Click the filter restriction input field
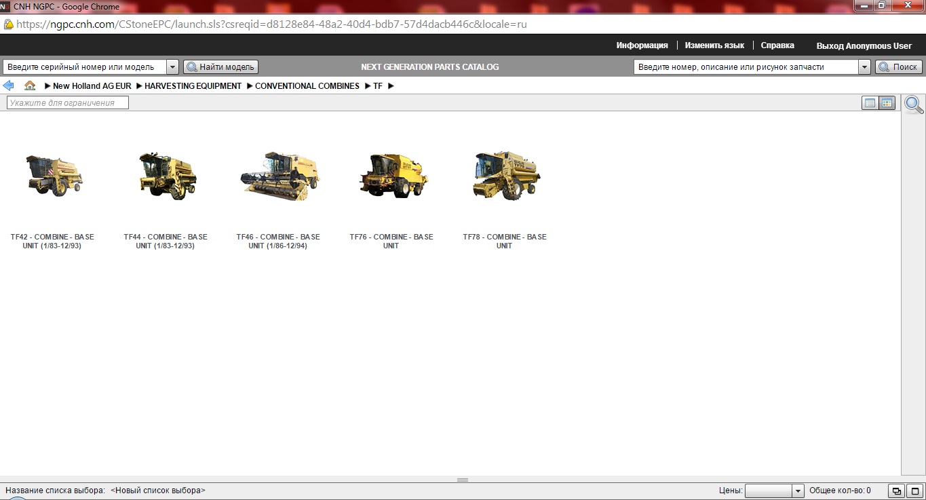This screenshot has height=500, width=926. tap(67, 103)
